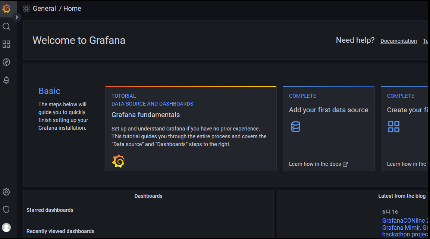Image resolution: width=430 pixels, height=239 pixels.
Task: Click the Home breadcrumb title
Action: (x=72, y=9)
